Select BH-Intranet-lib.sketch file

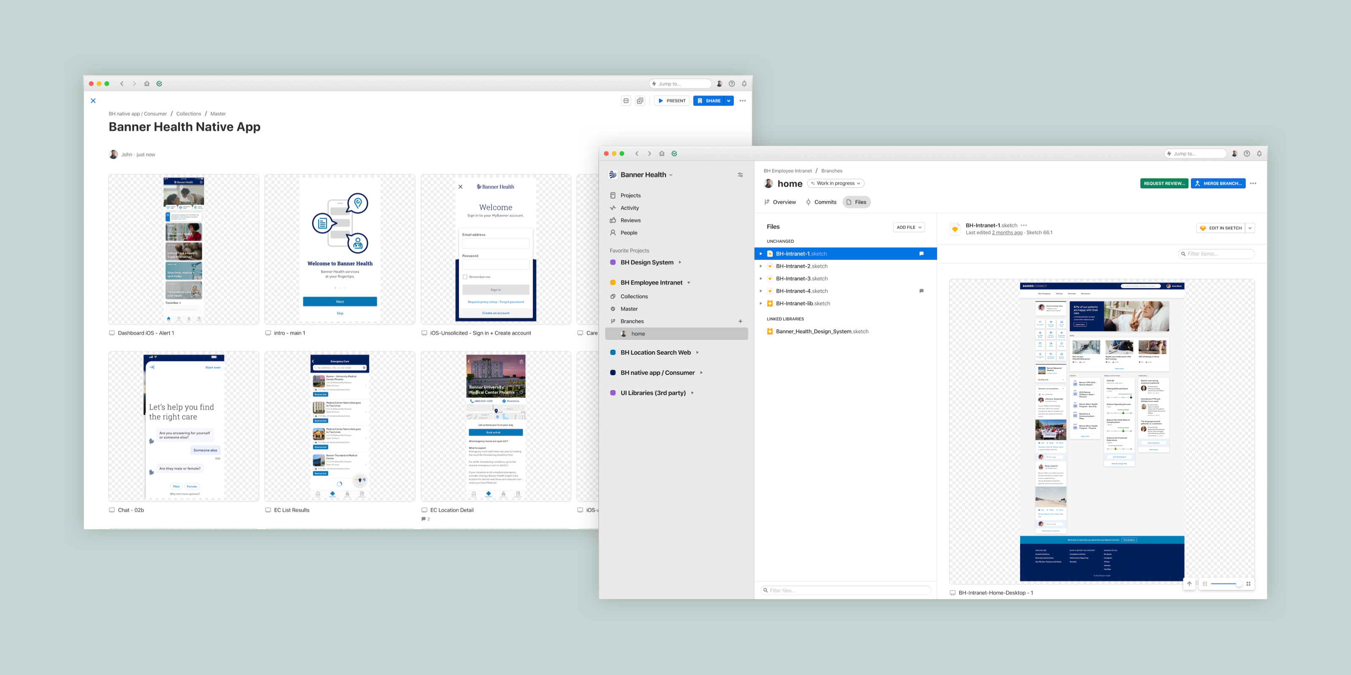[x=845, y=303]
